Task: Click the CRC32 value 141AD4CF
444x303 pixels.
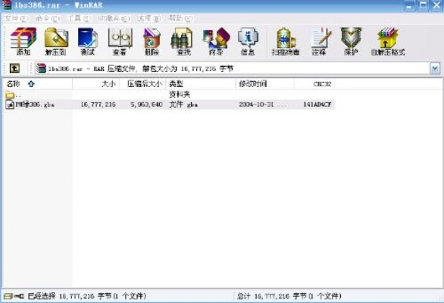Action: [x=317, y=105]
